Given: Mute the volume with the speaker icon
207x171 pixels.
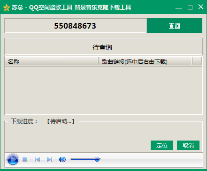Looking at the screenshot, I should (x=62, y=159).
